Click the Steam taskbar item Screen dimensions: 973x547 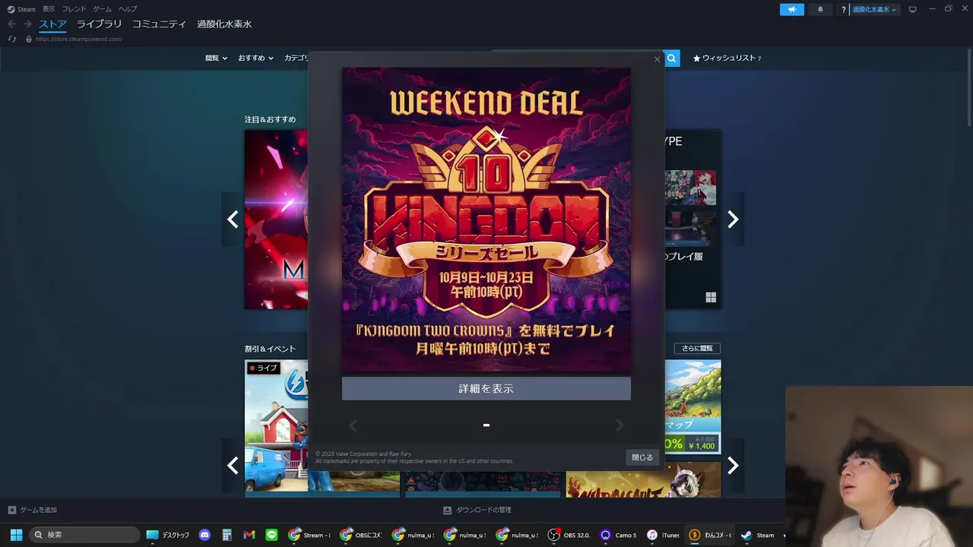(758, 535)
